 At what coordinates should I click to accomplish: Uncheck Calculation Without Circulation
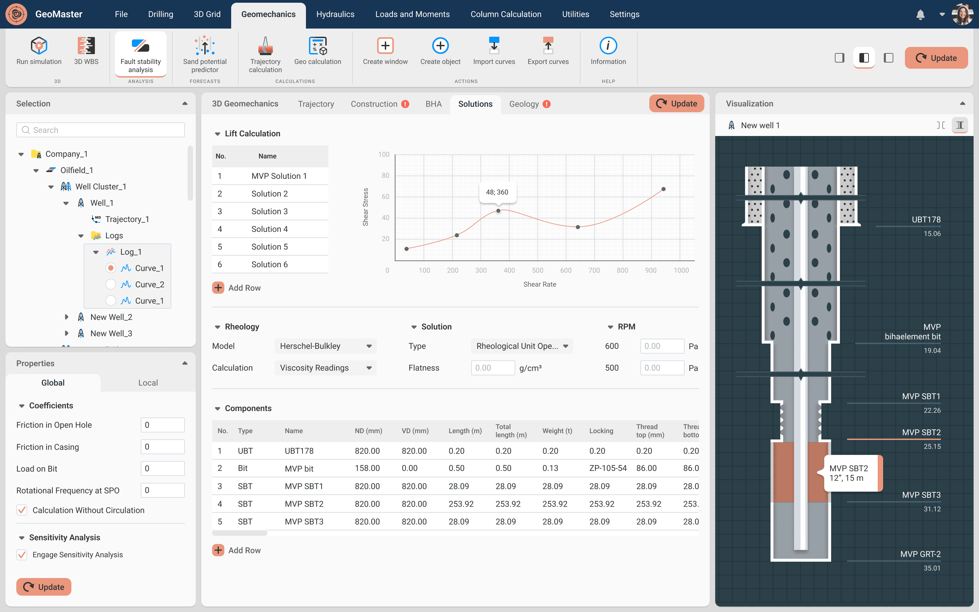(x=22, y=510)
